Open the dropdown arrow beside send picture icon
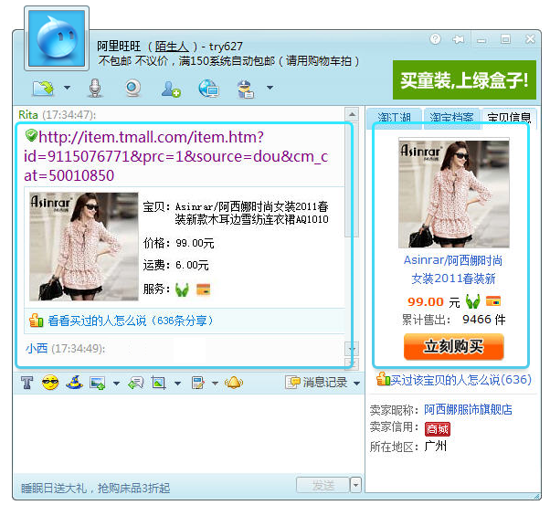The image size is (550, 505). coord(116,384)
